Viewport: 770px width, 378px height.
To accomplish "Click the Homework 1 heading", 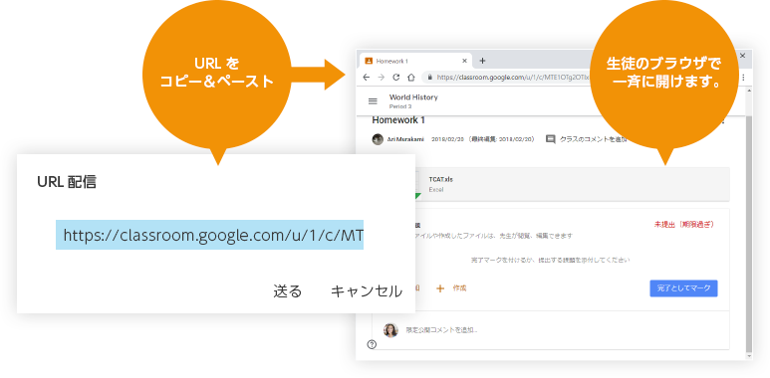I will (398, 120).
